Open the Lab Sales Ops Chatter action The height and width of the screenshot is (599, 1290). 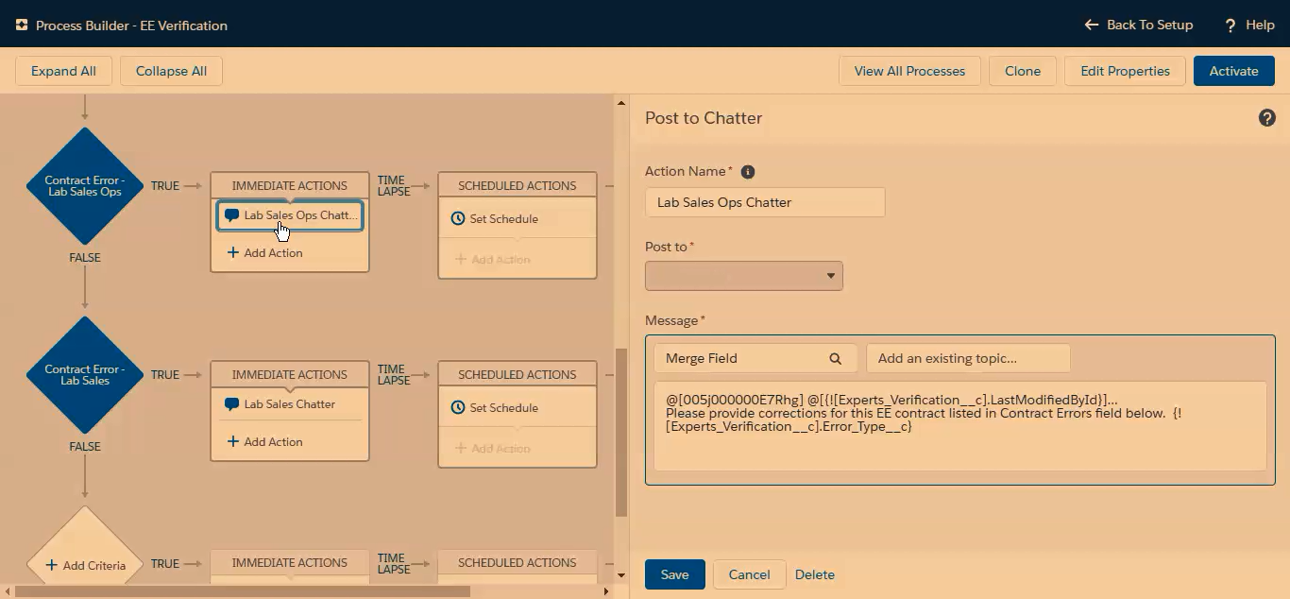[290, 215]
